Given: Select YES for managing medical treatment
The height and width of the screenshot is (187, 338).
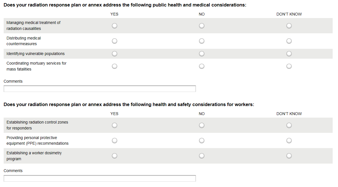Looking at the screenshot, I should pos(114,26).
